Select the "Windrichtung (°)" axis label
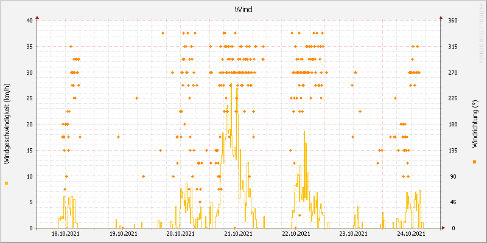Screen dimensions: 487x243 (474, 125)
